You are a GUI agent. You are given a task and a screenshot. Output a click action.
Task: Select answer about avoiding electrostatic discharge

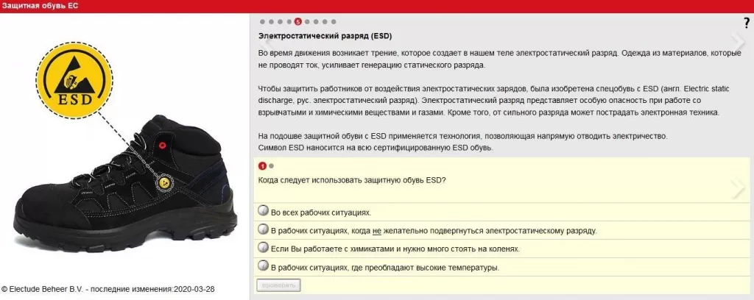[x=263, y=229]
